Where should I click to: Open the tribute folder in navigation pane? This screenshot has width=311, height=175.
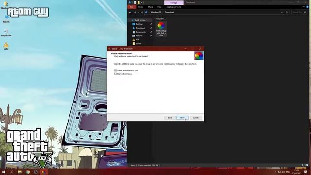point(138,44)
